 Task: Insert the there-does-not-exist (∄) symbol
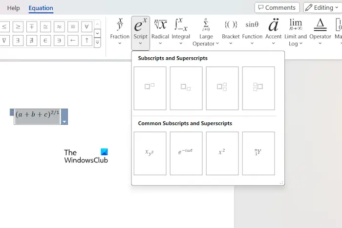[x=32, y=41]
